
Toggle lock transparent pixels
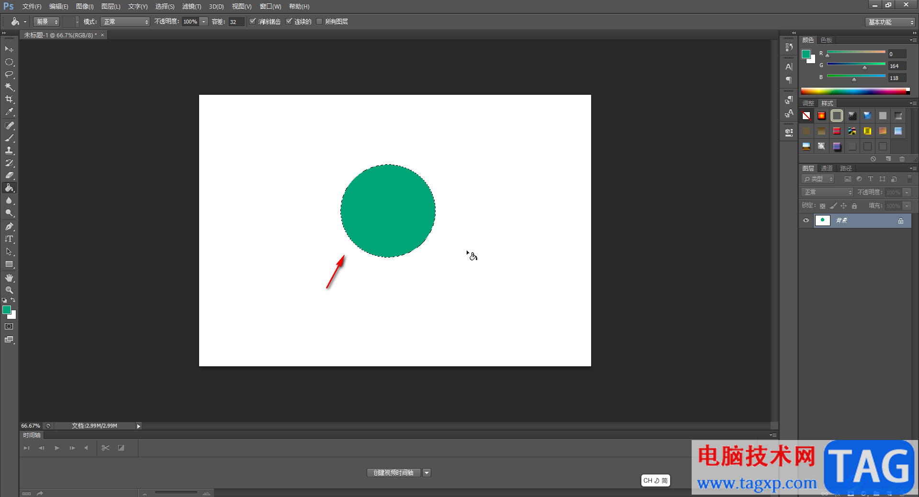coord(822,206)
